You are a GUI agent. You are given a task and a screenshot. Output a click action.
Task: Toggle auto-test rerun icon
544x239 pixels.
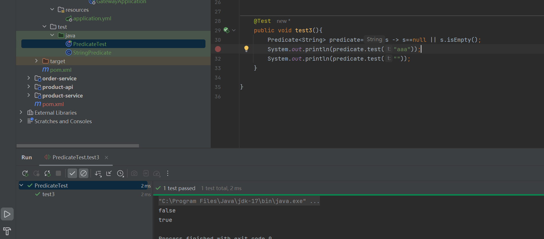pos(48,173)
